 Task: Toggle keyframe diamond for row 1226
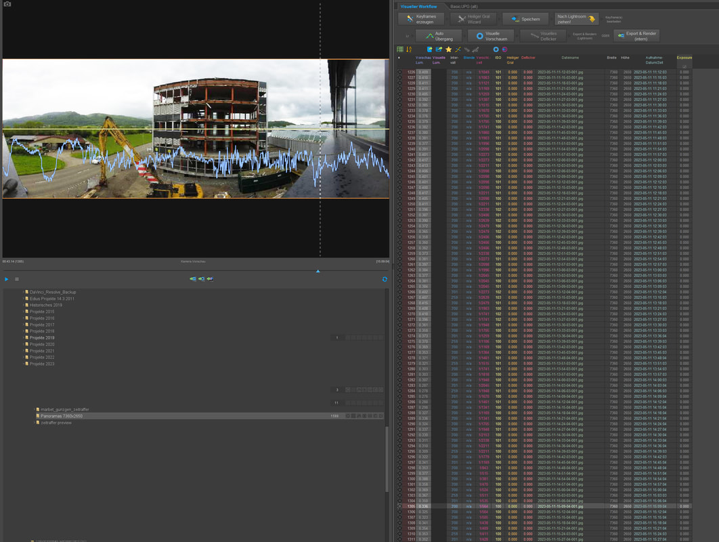399,72
